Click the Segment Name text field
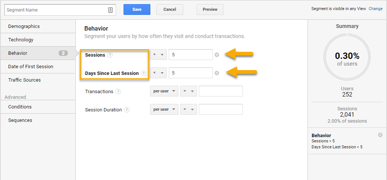The image size is (387, 180). click(x=56, y=10)
